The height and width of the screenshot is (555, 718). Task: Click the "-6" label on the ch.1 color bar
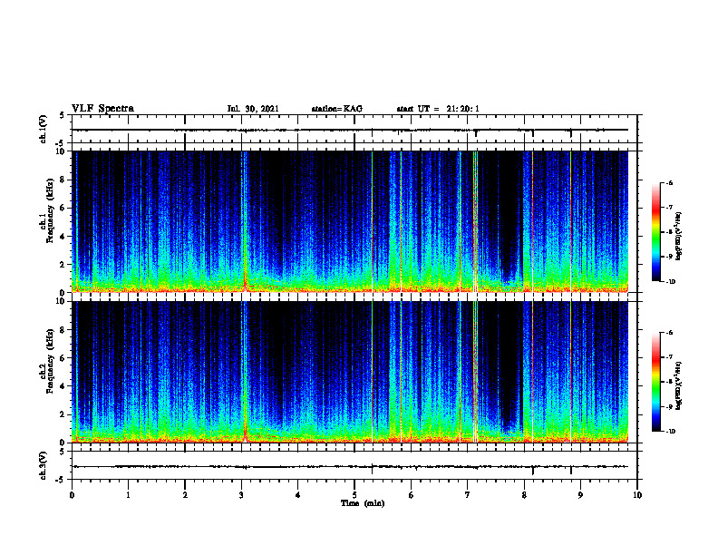[670, 182]
